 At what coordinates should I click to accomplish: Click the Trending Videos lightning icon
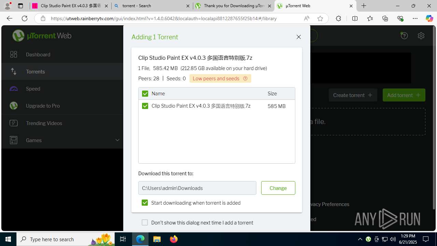click(14, 123)
